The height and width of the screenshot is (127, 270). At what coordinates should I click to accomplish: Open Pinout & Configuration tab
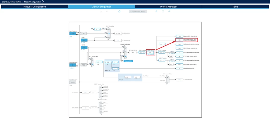pyautogui.click(x=35, y=7)
